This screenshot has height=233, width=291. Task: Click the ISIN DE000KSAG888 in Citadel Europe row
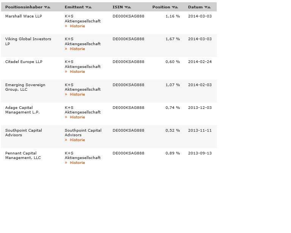pyautogui.click(x=128, y=62)
